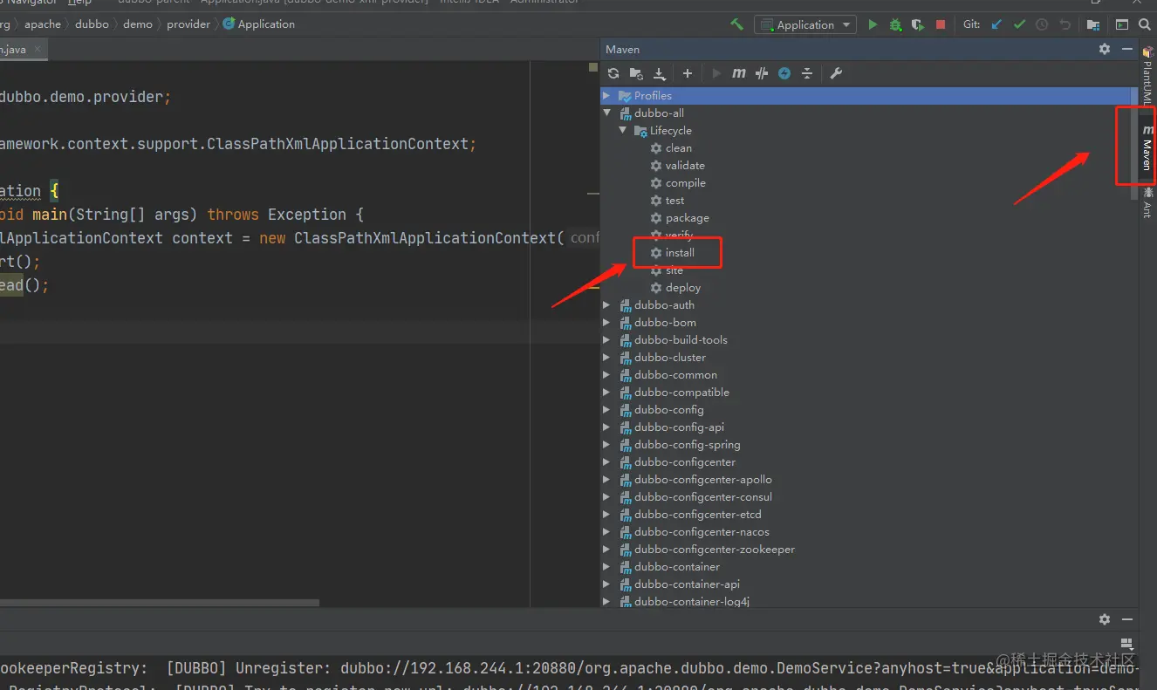Expand dubbo-configcenter-nacos module
1157x690 pixels.
pyautogui.click(x=606, y=531)
